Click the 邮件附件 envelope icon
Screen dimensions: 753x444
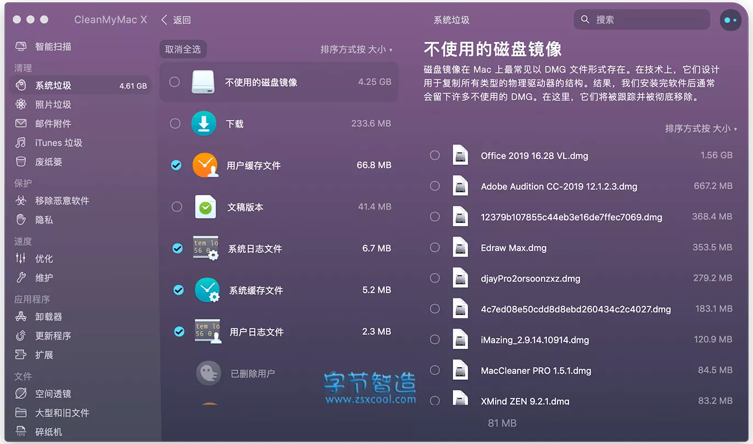21,123
